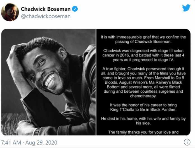
Task: Open the black-and-white portrait photo
Action: (x=48, y=82)
